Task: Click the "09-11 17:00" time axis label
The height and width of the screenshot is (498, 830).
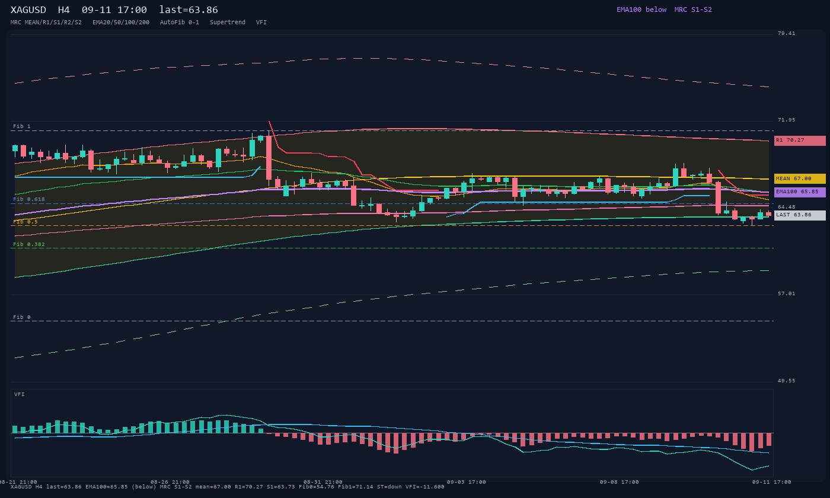Action: [772, 482]
